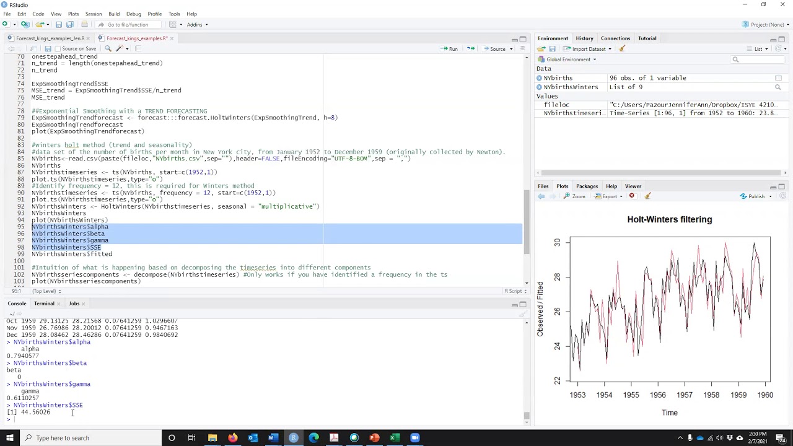Click the New File icon in toolbar
Image resolution: width=793 pixels, height=446 pixels.
(x=5, y=24)
